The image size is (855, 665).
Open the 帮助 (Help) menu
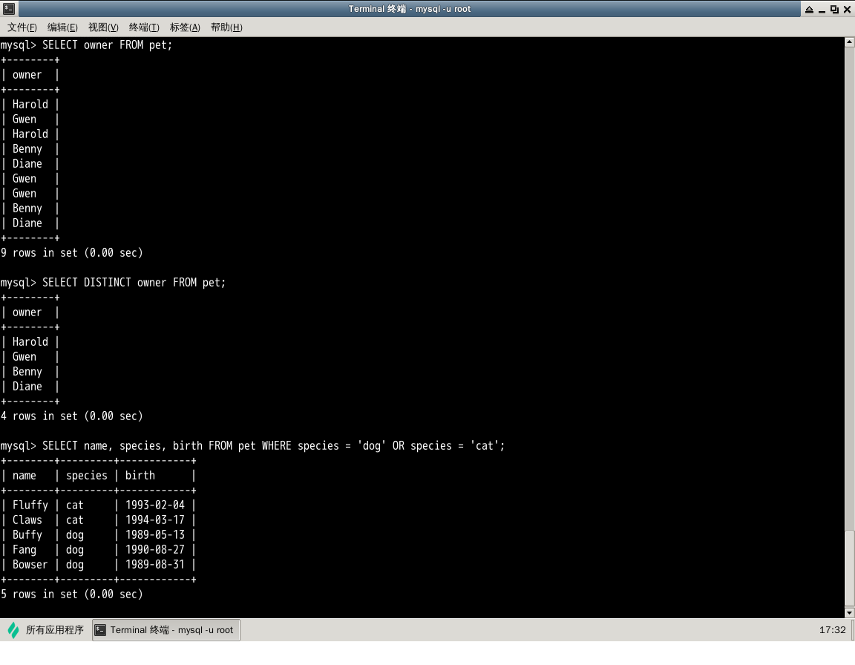pos(226,27)
